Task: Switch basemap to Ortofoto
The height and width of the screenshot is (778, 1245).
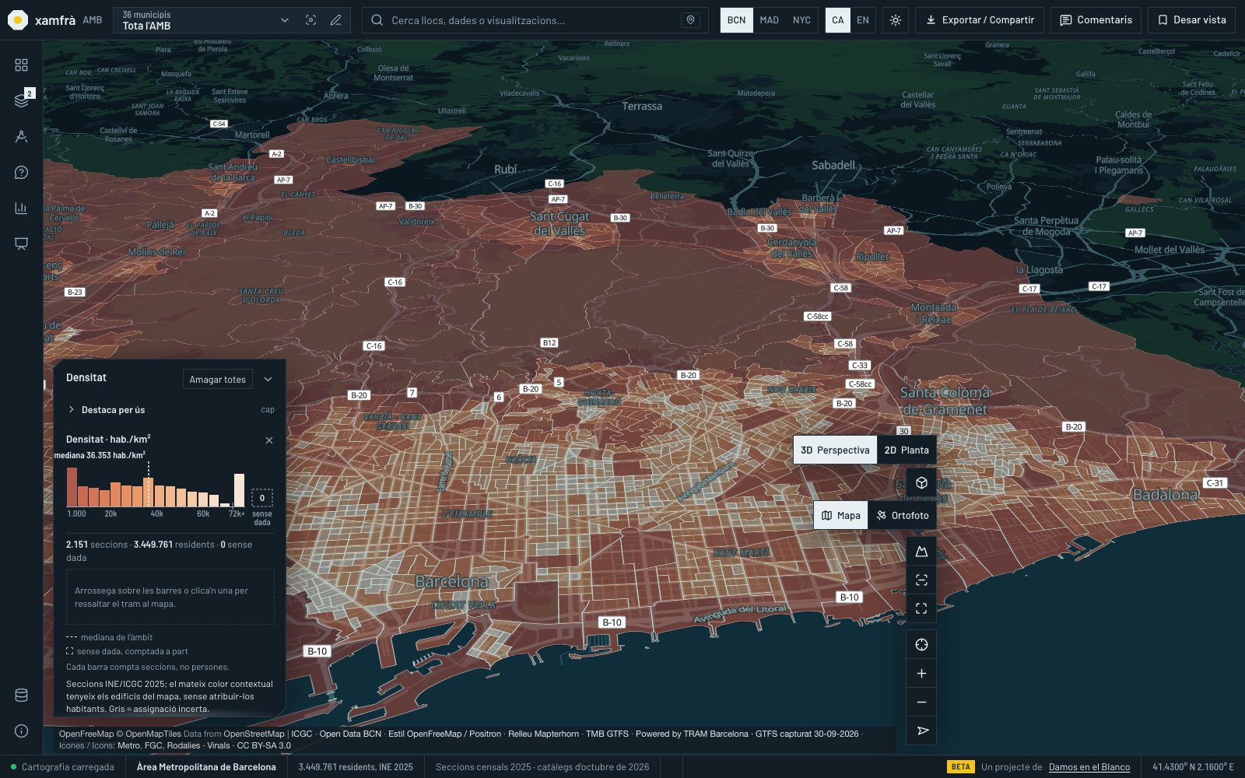Action: tap(903, 515)
